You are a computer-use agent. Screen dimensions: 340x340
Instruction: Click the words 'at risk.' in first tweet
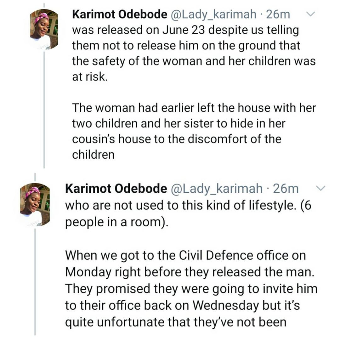coord(90,76)
